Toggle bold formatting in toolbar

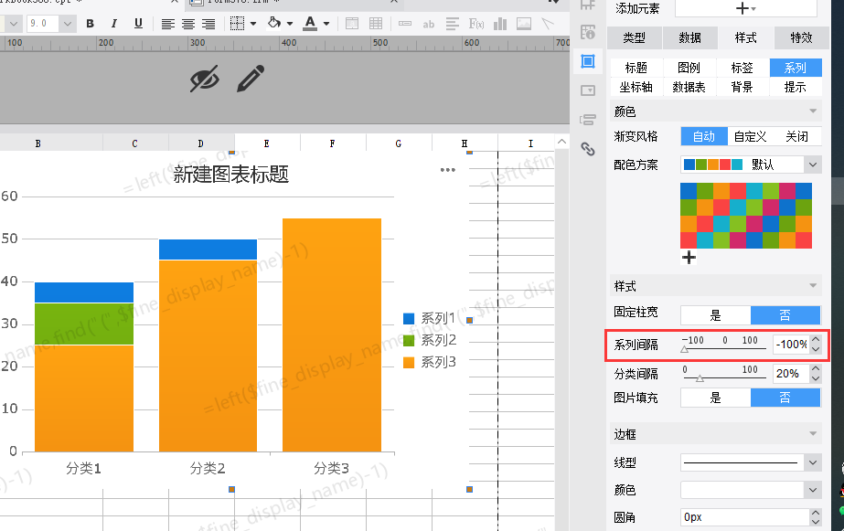tap(90, 24)
